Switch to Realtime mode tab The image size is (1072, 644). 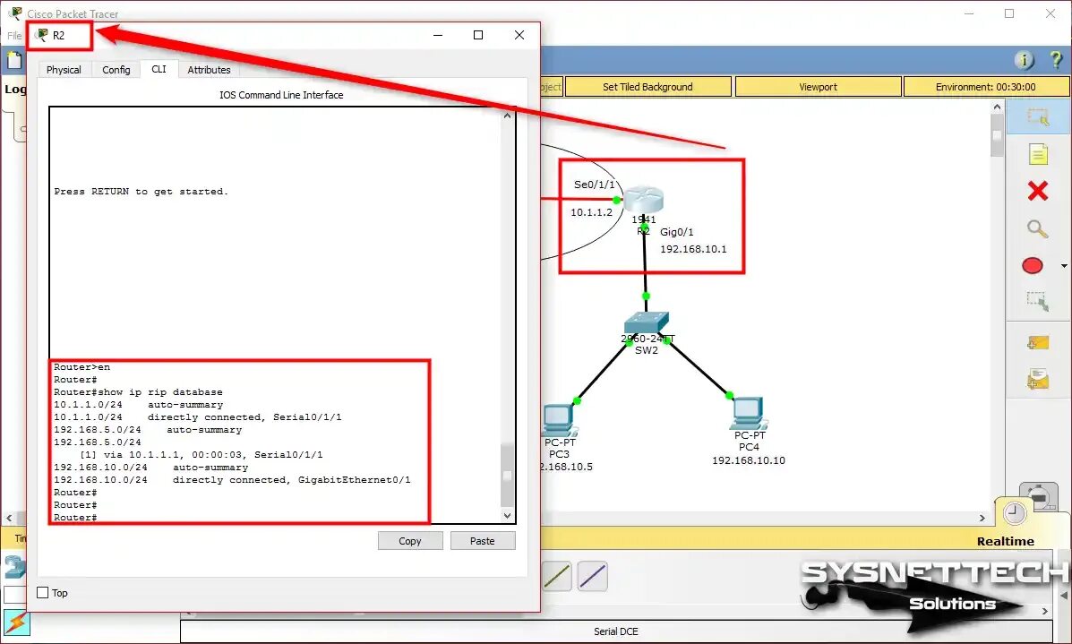coord(1005,542)
